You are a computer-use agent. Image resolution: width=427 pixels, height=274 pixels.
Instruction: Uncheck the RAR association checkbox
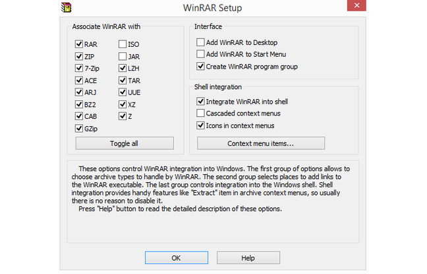tap(79, 44)
